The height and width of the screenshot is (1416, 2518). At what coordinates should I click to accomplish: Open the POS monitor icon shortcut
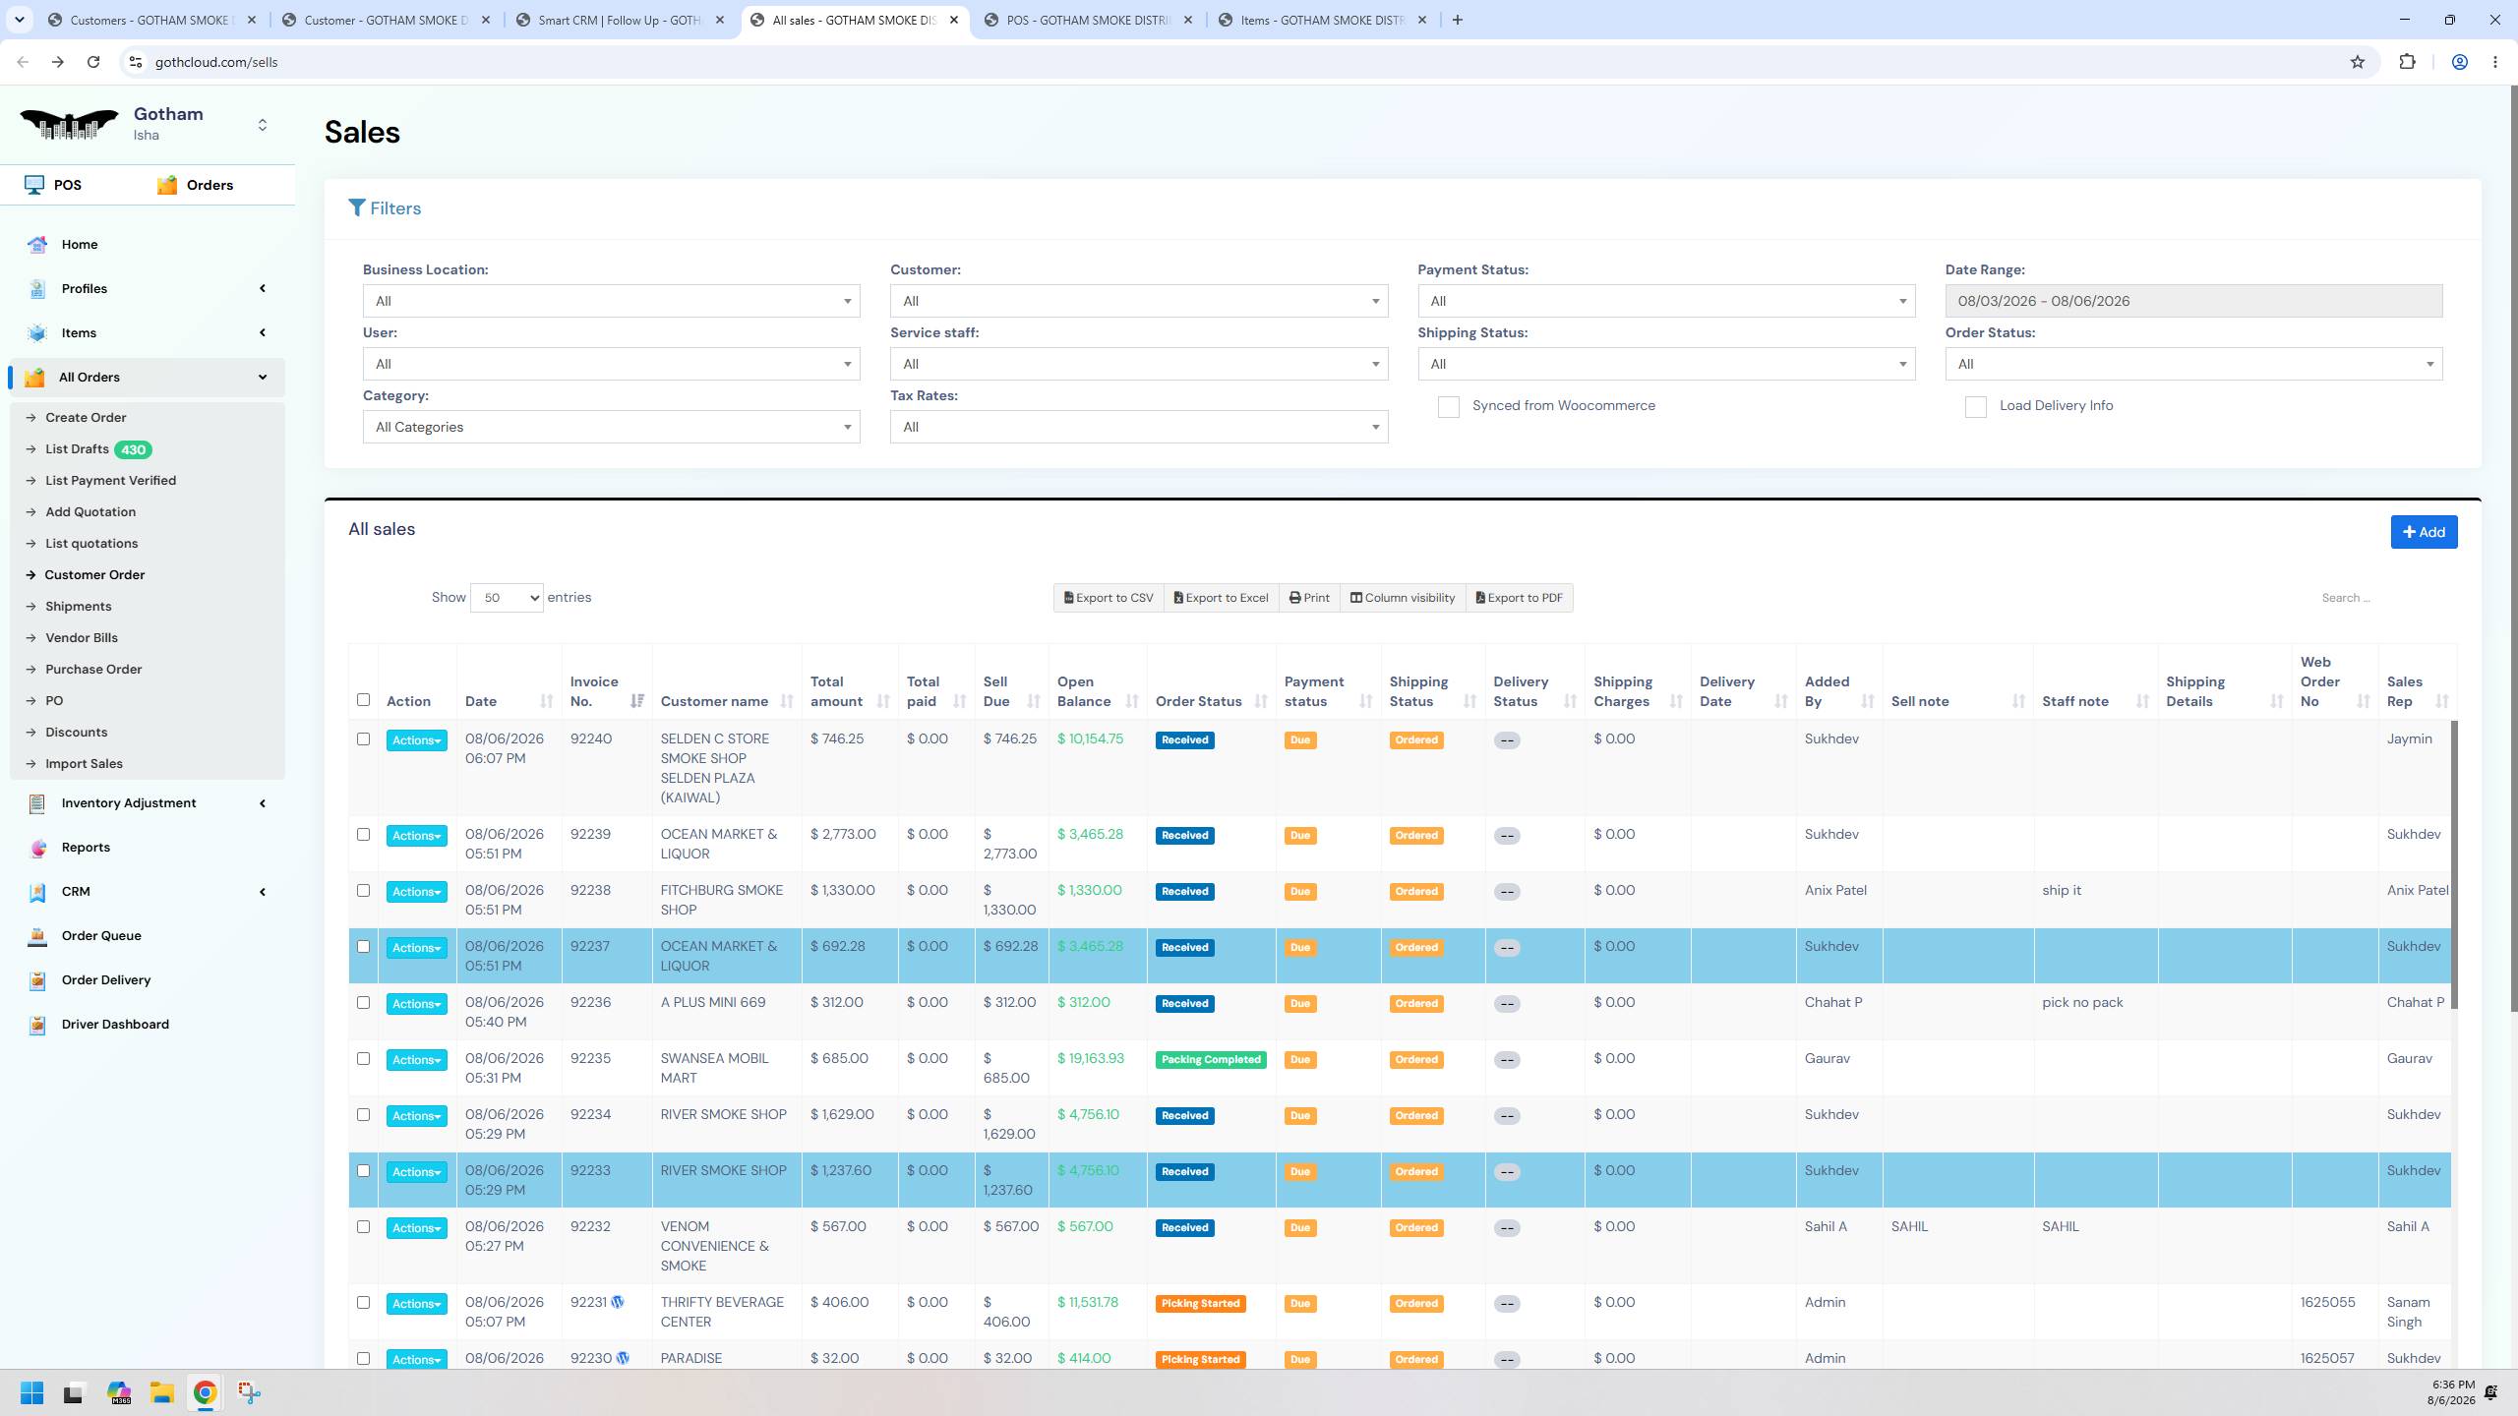click(34, 185)
